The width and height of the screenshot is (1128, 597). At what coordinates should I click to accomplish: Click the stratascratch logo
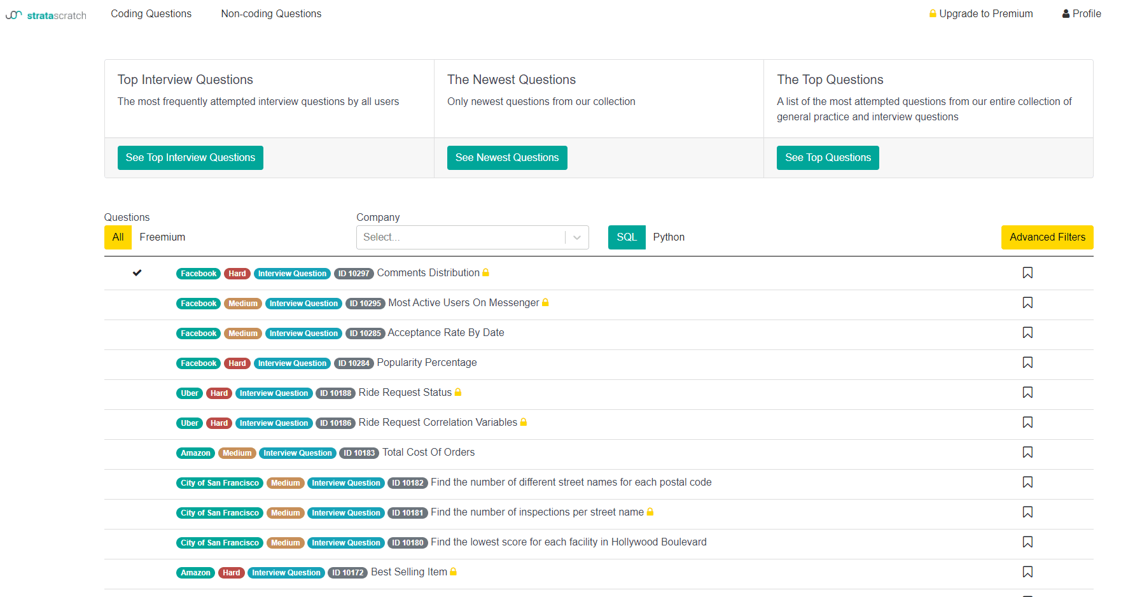[x=46, y=15]
